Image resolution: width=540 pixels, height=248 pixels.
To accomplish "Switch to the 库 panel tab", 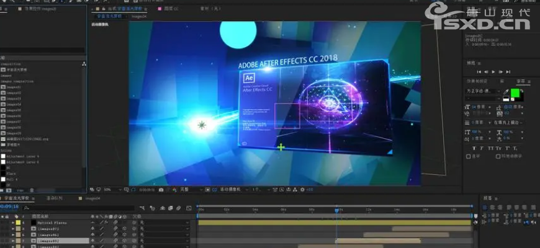I will (502, 81).
